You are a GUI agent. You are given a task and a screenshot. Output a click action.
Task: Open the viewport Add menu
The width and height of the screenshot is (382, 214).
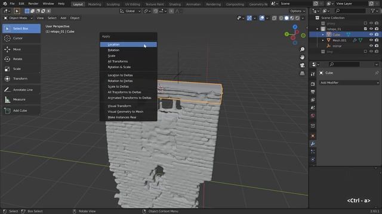63,18
